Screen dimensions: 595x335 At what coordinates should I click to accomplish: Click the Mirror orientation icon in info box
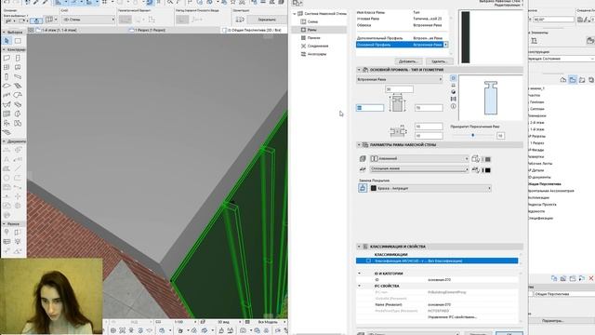tap(240, 20)
